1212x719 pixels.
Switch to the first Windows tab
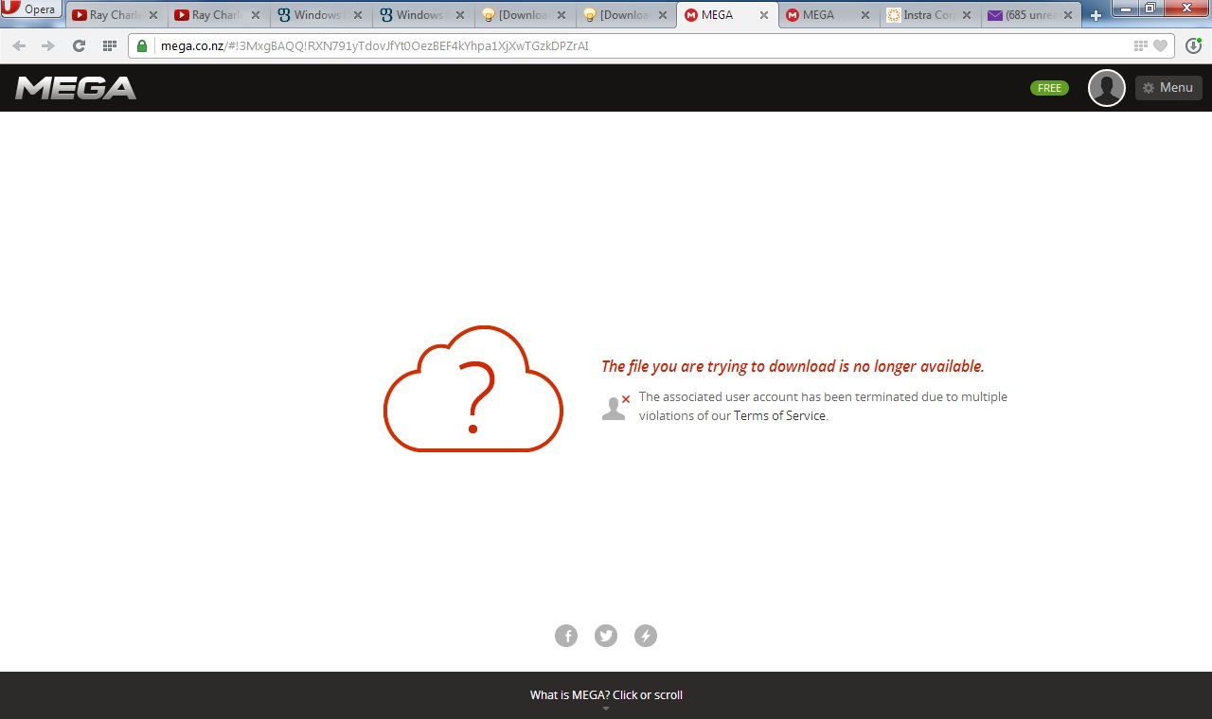(x=319, y=15)
